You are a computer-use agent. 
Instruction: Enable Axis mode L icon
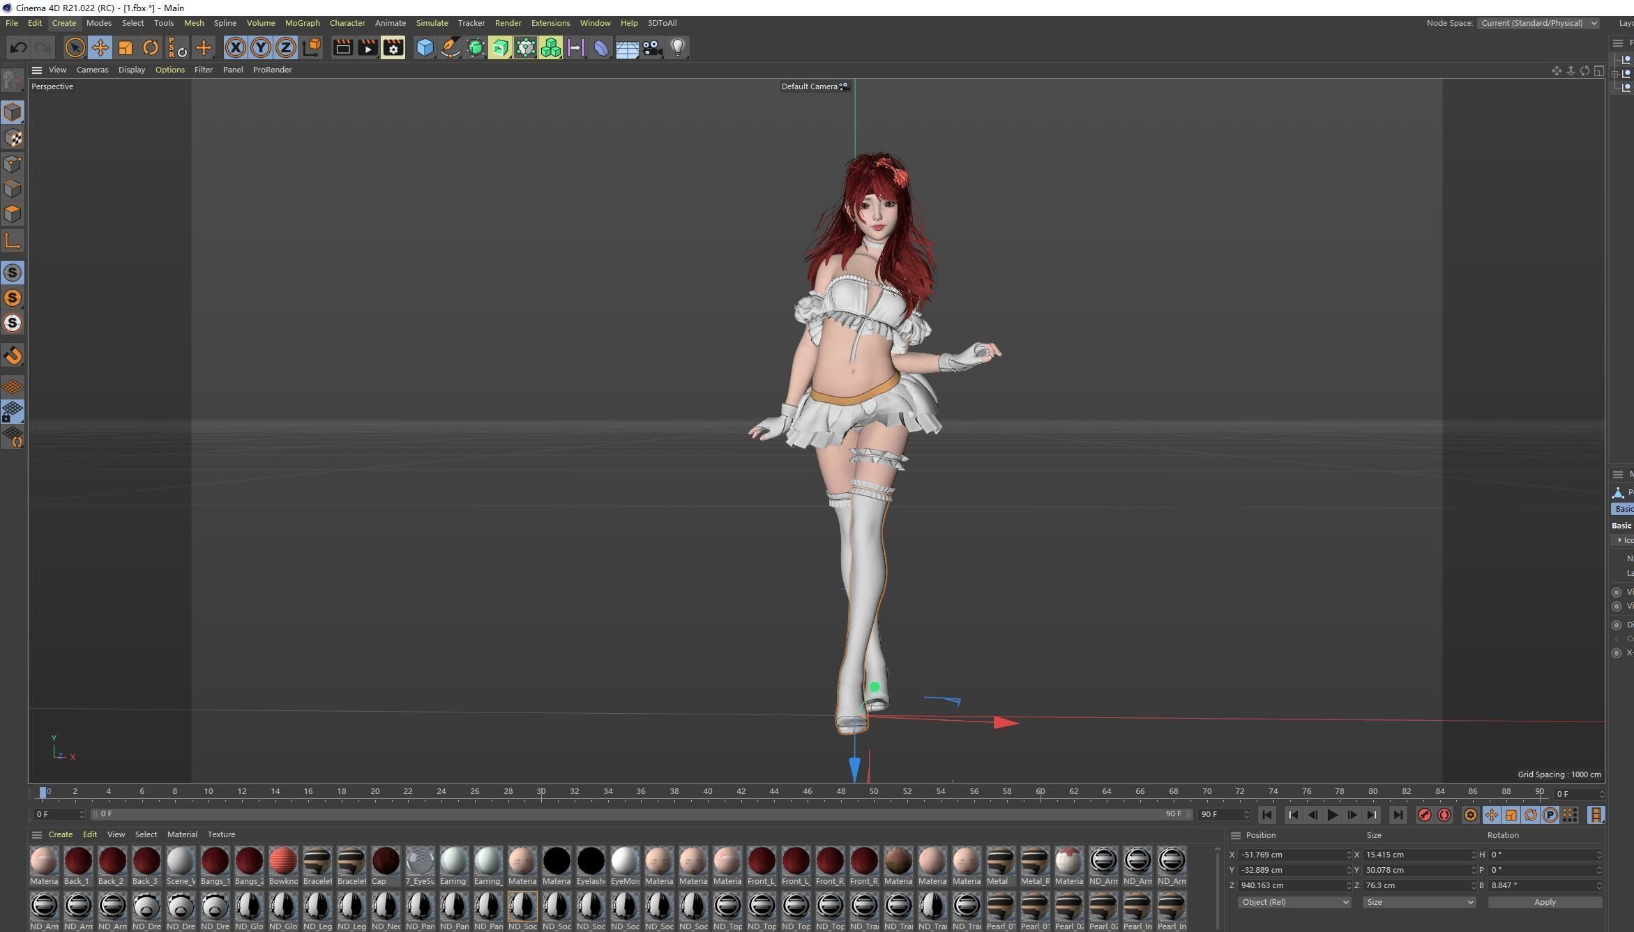pos(13,241)
